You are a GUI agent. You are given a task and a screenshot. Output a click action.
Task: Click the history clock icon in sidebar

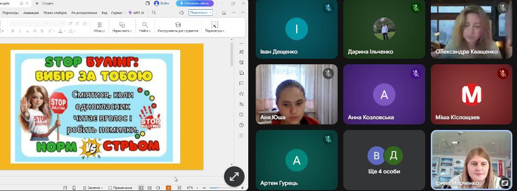click(x=241, y=115)
